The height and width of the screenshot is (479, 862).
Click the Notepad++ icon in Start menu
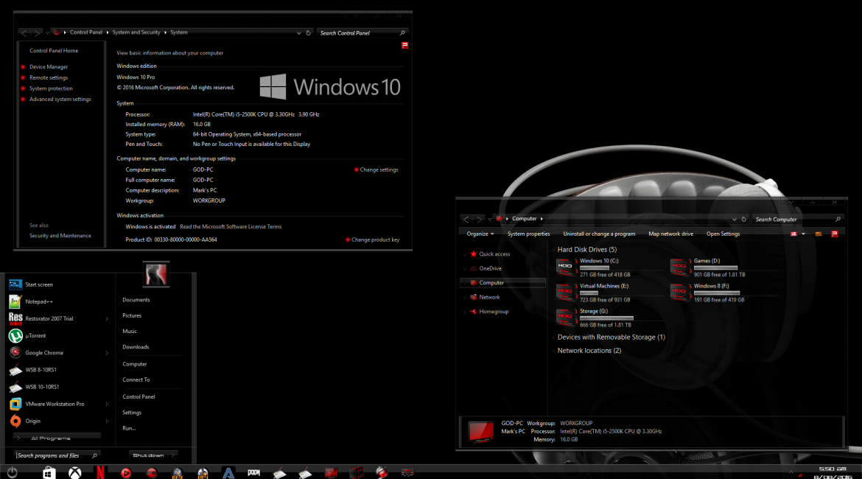pos(15,301)
